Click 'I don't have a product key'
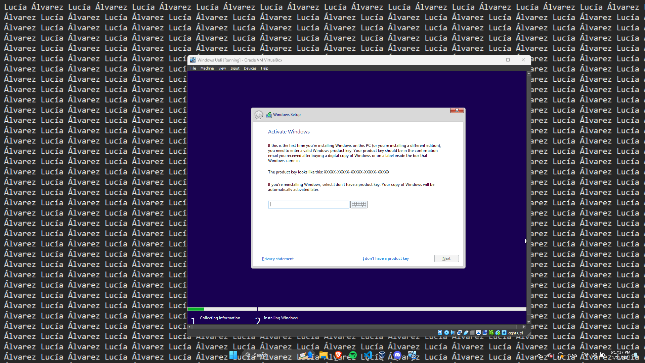 click(386, 258)
